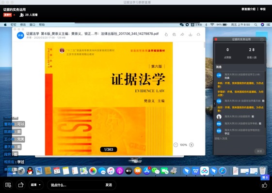
Task: Open WeChat from the dock
Action: click(156, 171)
